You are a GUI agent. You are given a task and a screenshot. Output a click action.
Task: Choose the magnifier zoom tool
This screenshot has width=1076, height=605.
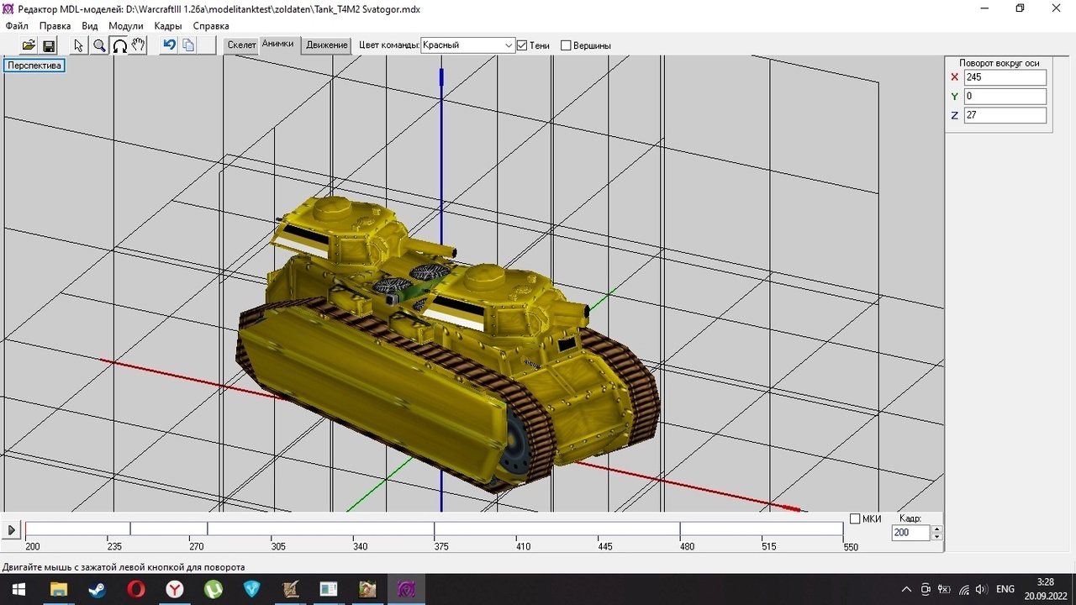99,45
